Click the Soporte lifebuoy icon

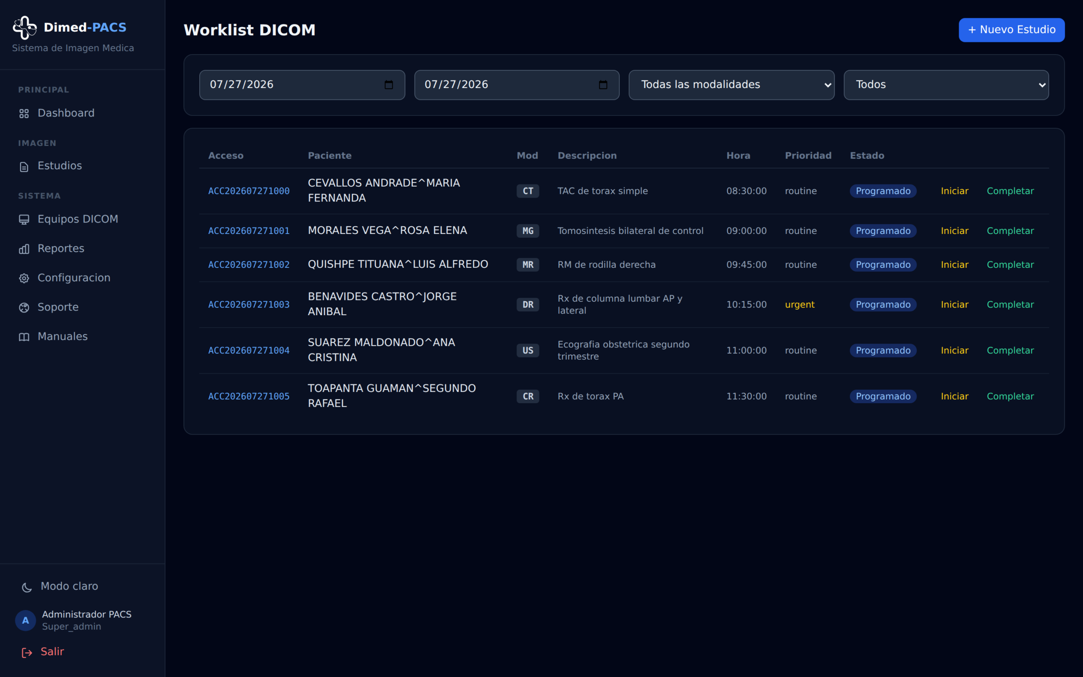(x=24, y=308)
